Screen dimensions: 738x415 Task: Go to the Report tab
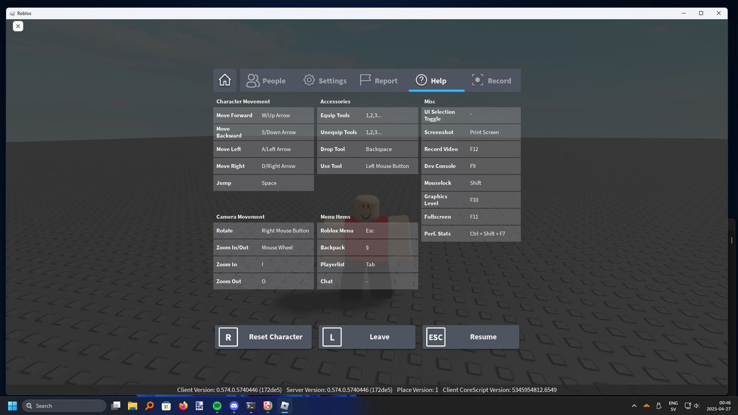pyautogui.click(x=378, y=81)
